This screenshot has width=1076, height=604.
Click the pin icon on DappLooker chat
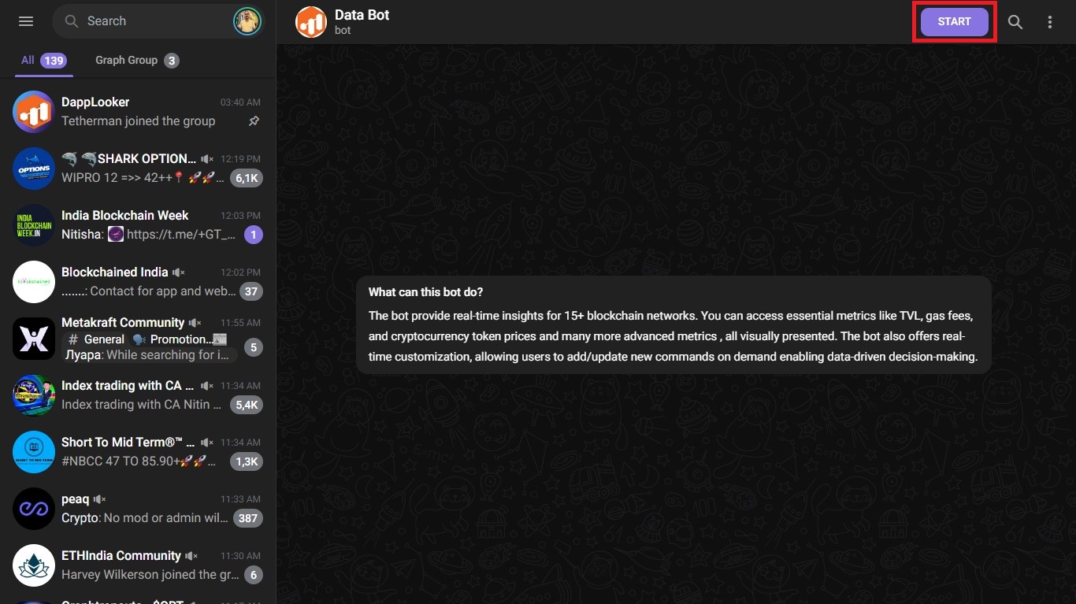[254, 121]
